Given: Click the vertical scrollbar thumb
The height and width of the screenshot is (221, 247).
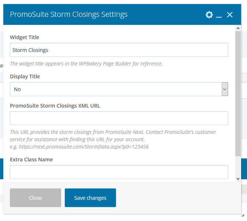Looking at the screenshot, I should point(238,94).
